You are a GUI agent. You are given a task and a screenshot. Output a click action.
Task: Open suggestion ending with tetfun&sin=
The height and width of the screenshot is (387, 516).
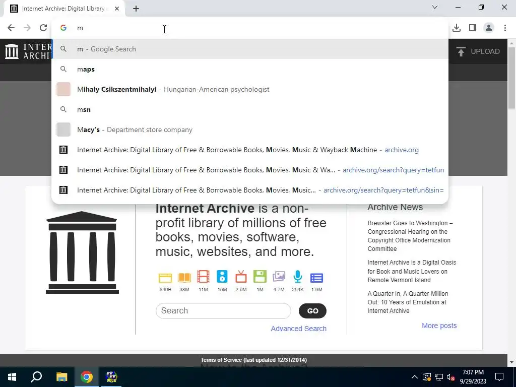250,190
